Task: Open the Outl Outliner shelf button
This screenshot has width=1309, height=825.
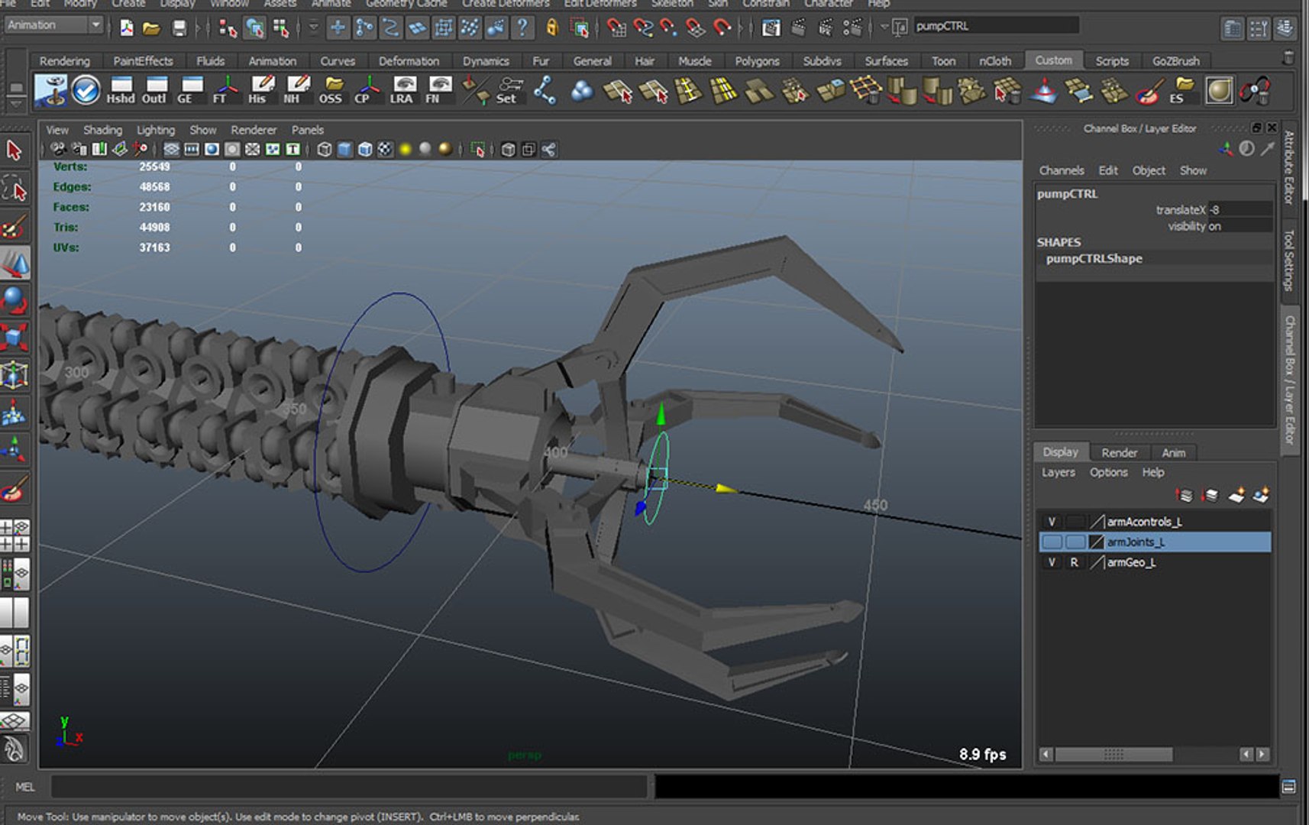Action: click(x=155, y=90)
